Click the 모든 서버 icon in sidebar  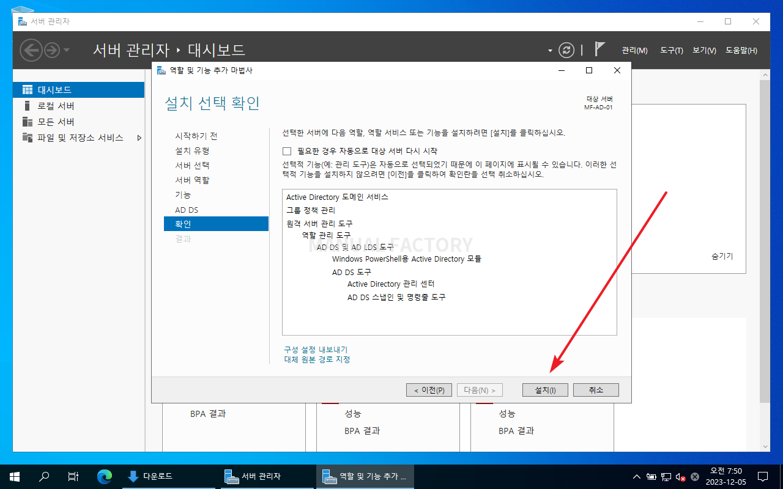coord(27,122)
